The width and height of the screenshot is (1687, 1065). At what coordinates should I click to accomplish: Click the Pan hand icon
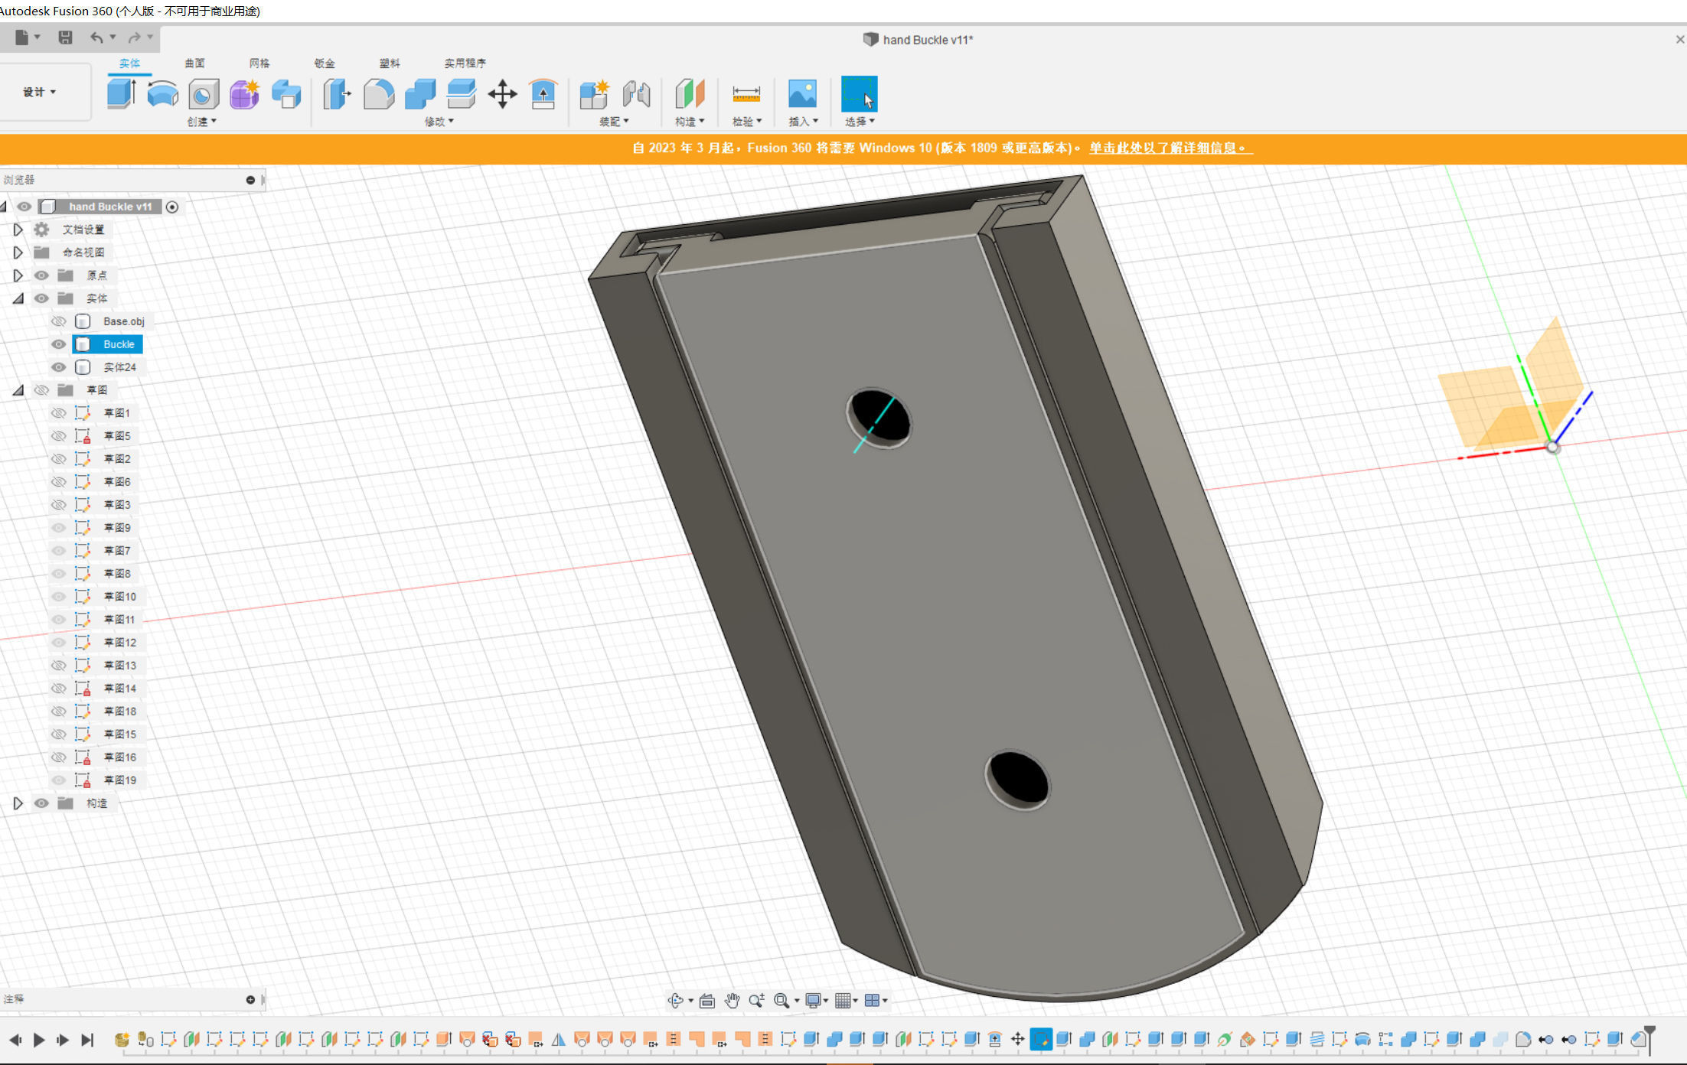point(732,1000)
